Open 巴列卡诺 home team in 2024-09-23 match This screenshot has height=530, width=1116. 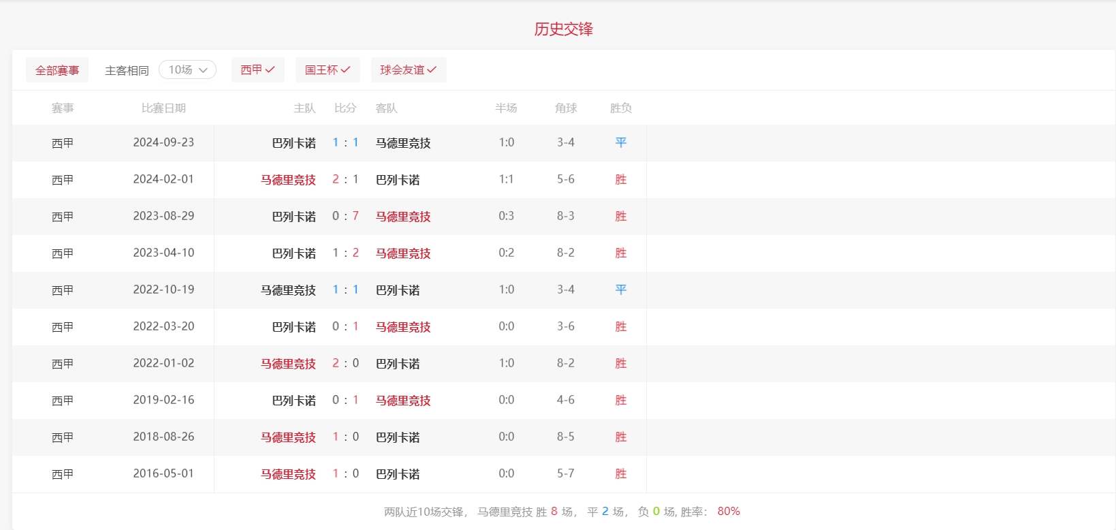click(293, 143)
